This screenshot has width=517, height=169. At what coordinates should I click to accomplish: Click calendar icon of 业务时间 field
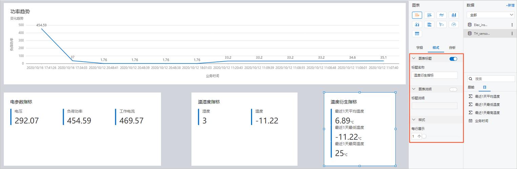(470, 121)
